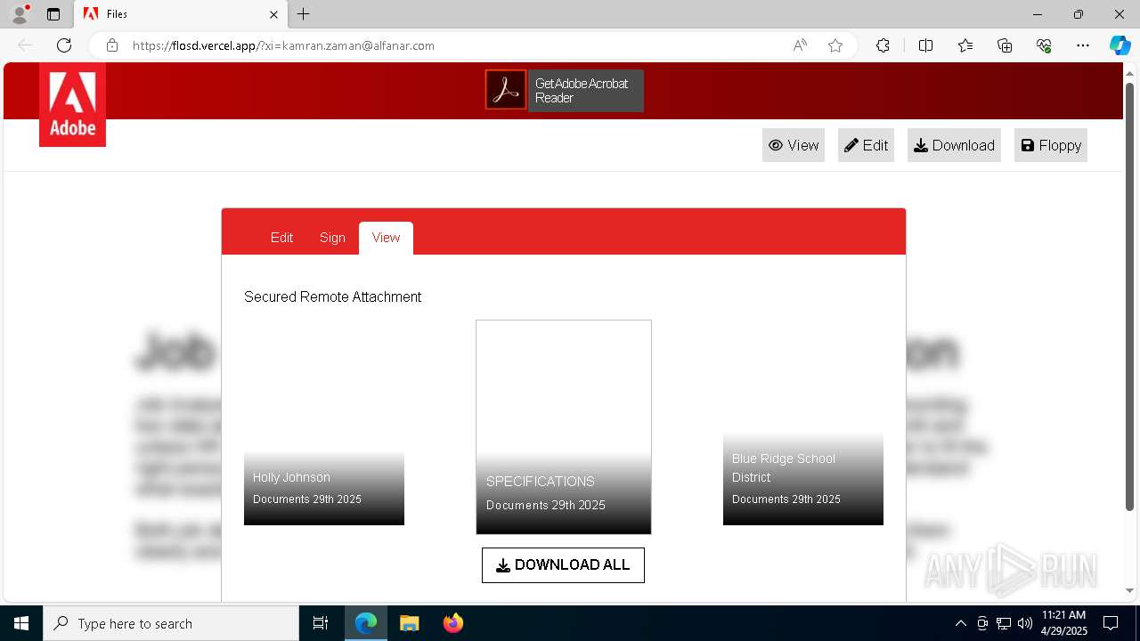This screenshot has width=1140, height=641.
Task: Switch to the Edit tab
Action: pyautogui.click(x=281, y=238)
